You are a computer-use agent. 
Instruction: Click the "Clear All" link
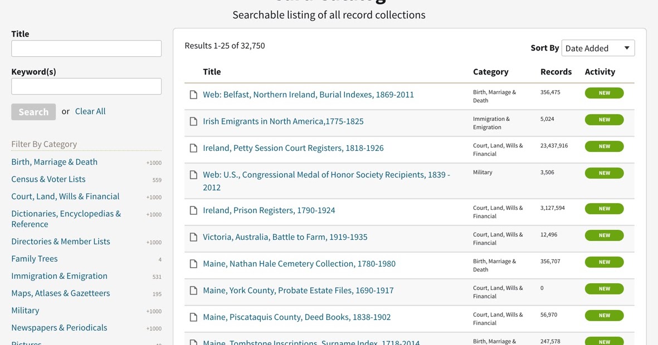pyautogui.click(x=90, y=111)
